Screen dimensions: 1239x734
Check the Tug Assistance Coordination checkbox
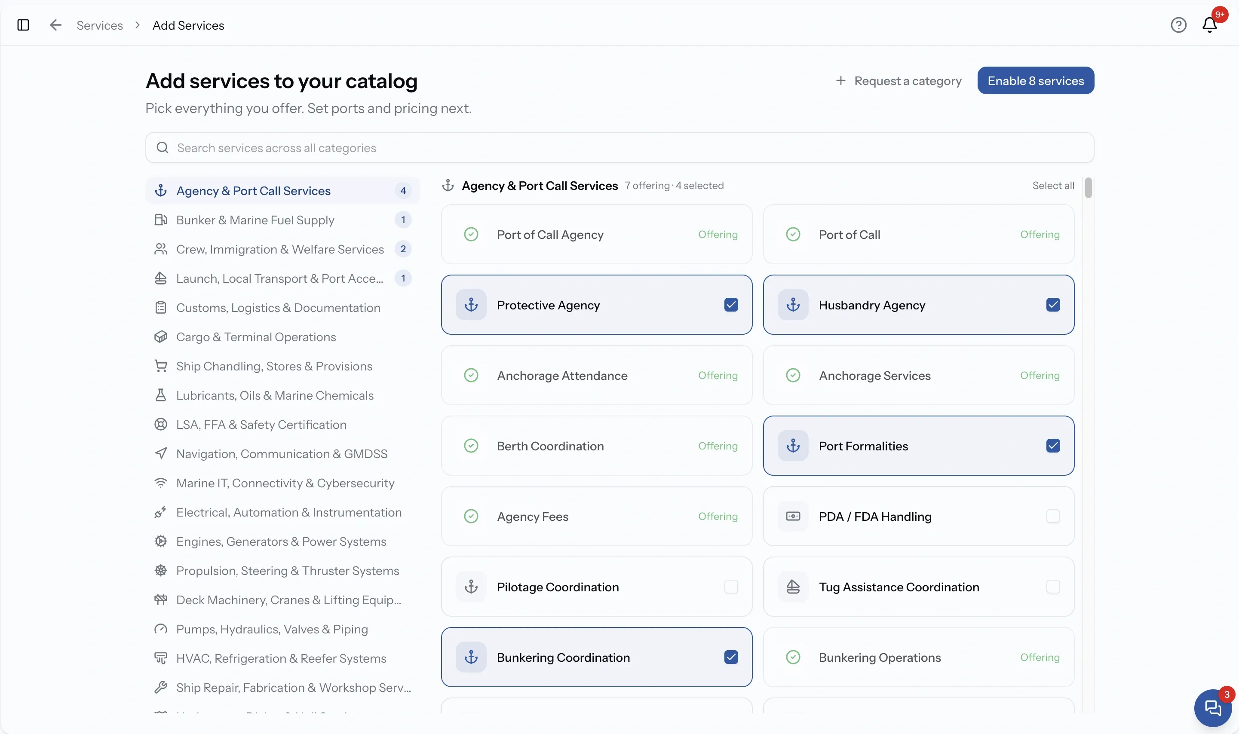pos(1053,587)
